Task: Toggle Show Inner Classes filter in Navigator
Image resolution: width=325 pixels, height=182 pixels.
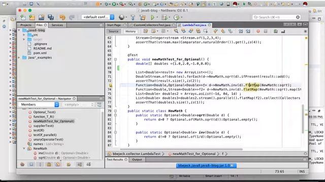Action: click(x=58, y=164)
